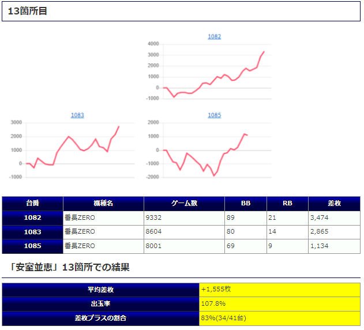The width and height of the screenshot is (364, 330).
Task: Select table row cell 1082
Action: tap(32, 218)
